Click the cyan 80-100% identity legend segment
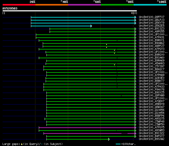The image size is (169, 146). tap(150, 5)
